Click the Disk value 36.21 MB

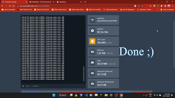point(102,64)
